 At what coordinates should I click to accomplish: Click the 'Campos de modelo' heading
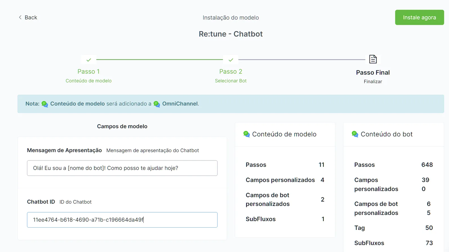[x=122, y=126]
